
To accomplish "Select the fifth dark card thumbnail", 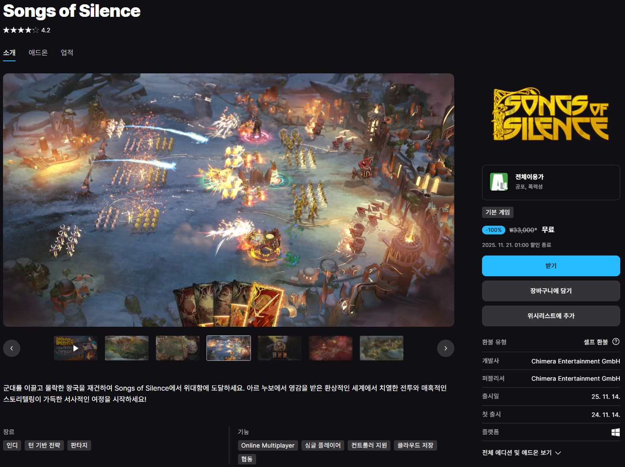I will (x=279, y=348).
